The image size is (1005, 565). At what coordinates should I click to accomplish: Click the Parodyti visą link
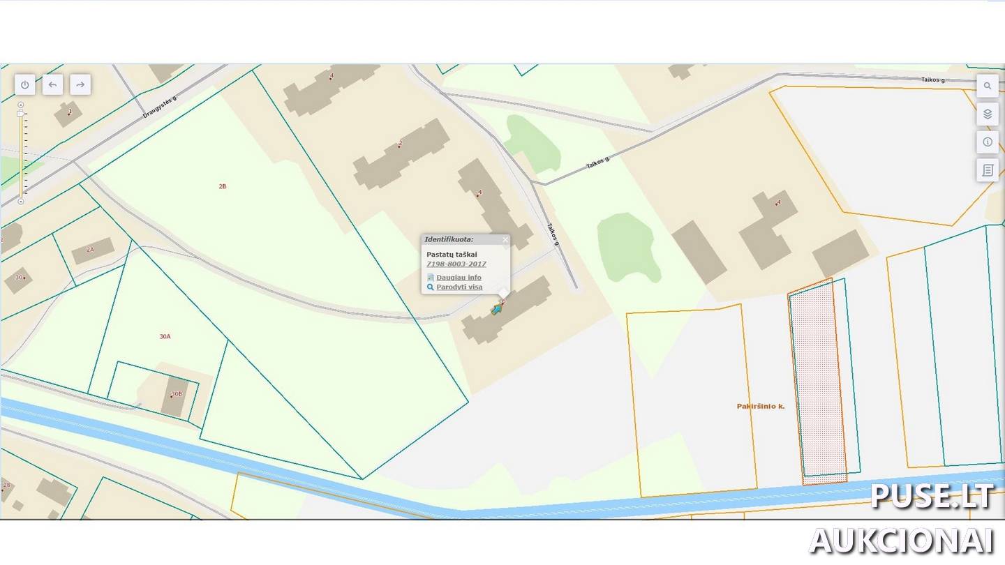tap(459, 287)
